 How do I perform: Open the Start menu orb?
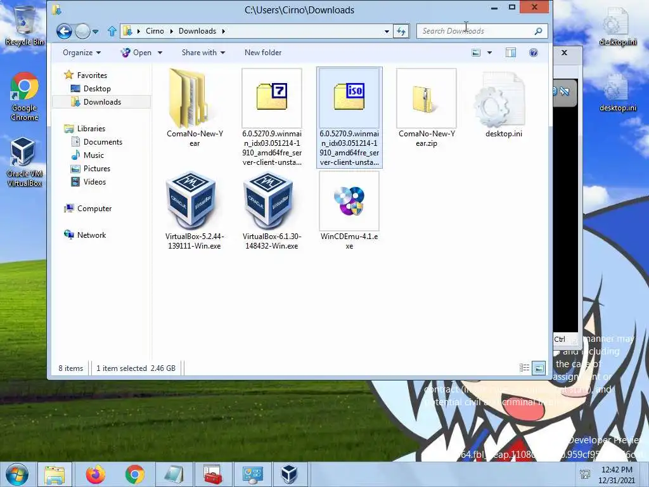pos(17,474)
